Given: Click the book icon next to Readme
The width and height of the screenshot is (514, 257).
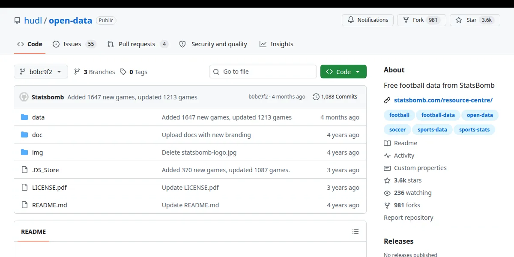Looking at the screenshot, I should [x=387, y=143].
